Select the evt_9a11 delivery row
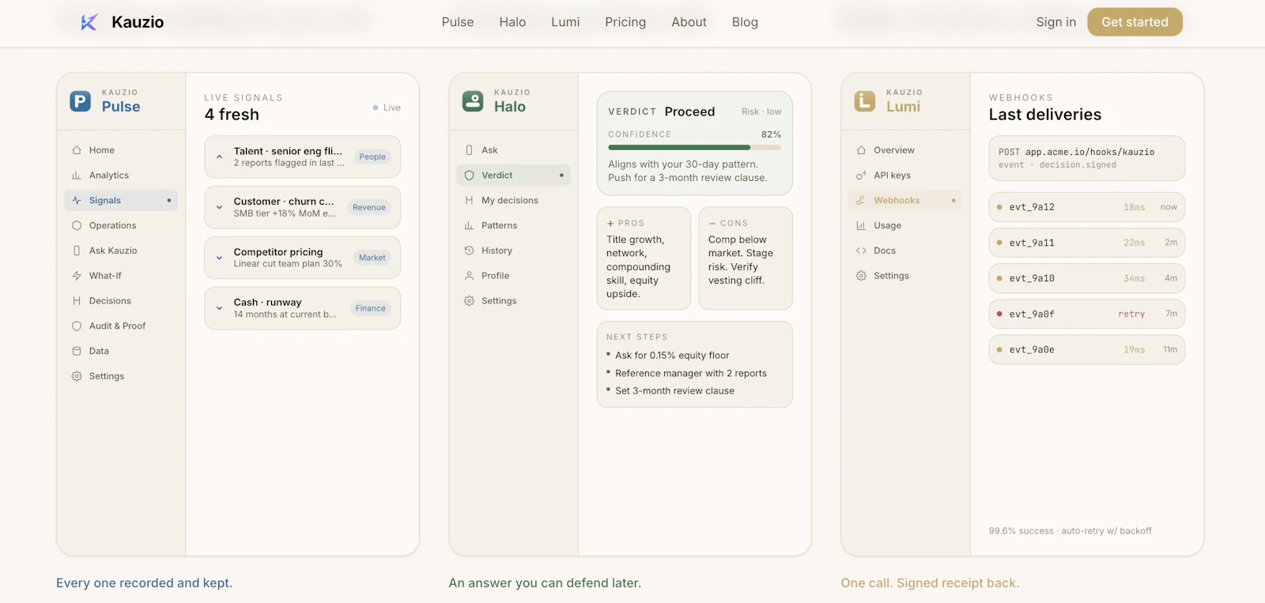 (1086, 243)
